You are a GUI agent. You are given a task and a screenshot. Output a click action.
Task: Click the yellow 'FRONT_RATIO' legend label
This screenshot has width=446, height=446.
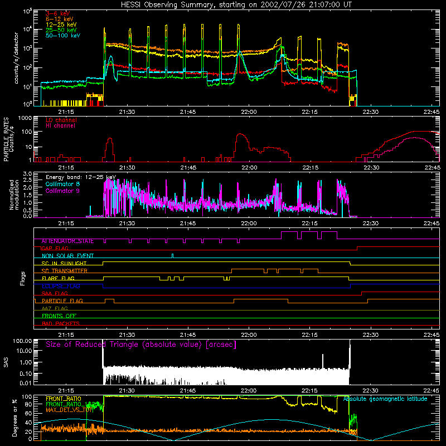point(64,399)
